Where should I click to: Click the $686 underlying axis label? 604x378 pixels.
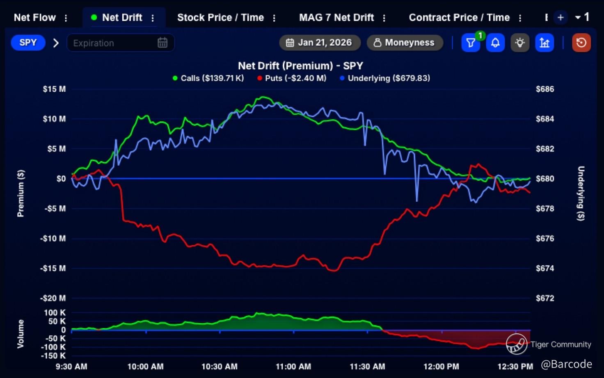[545, 89]
